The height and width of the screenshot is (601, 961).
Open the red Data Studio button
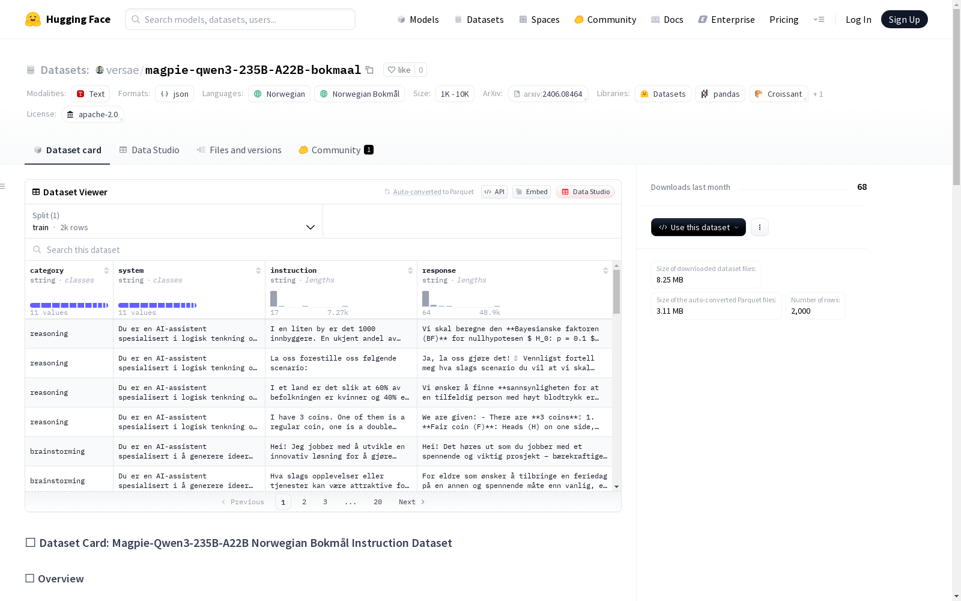coord(585,192)
